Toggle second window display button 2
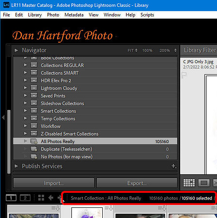 coord(25,198)
